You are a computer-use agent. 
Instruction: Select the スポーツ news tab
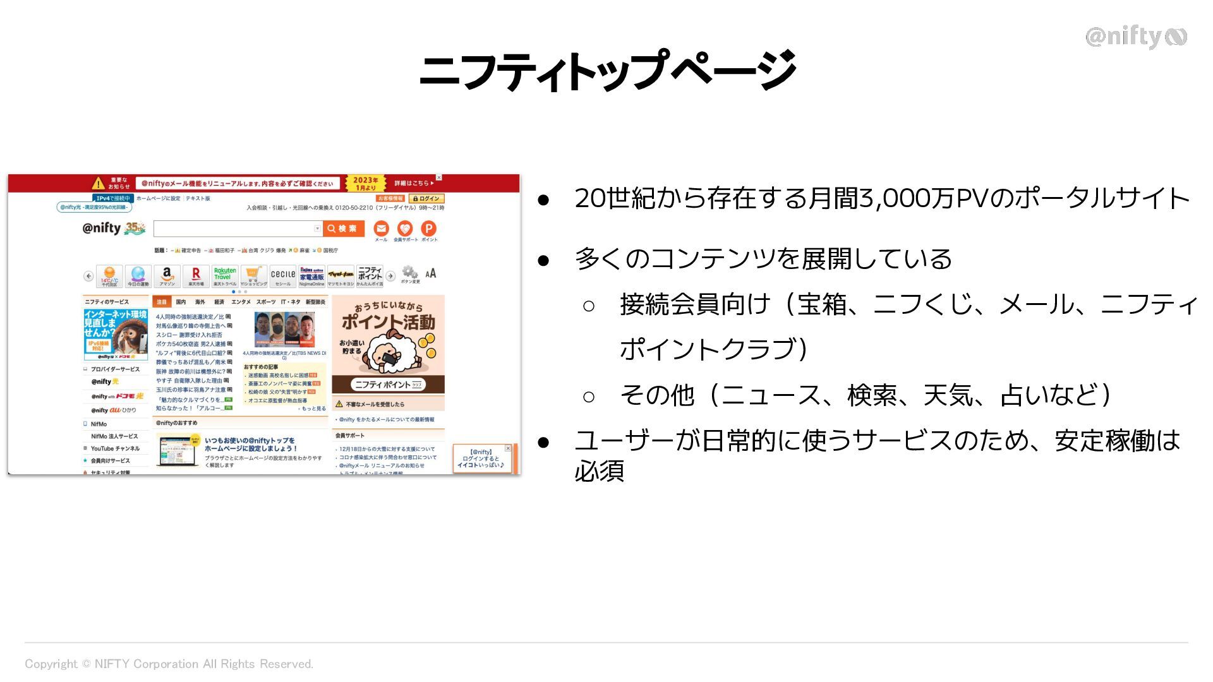[x=266, y=302]
